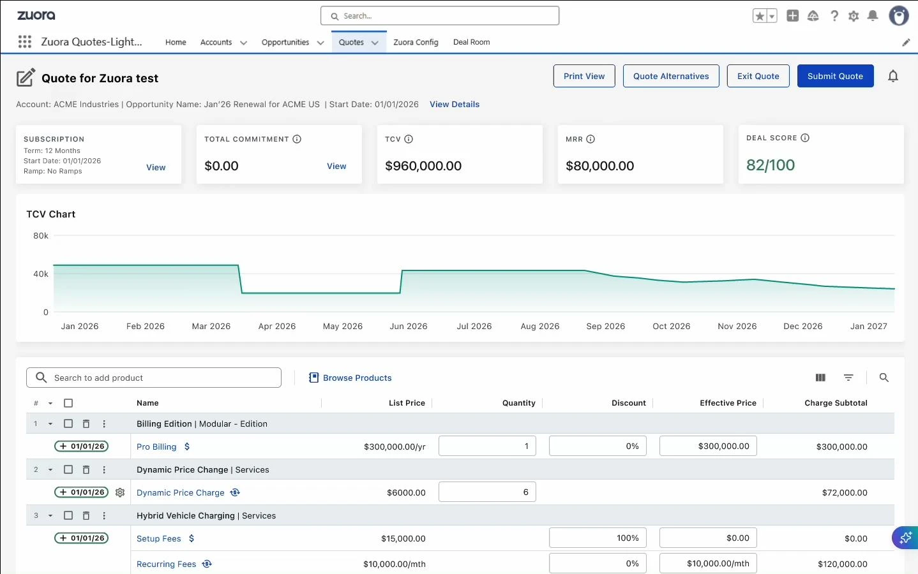The height and width of the screenshot is (574, 918).
Task: Go to the Home tab
Action: coord(176,42)
